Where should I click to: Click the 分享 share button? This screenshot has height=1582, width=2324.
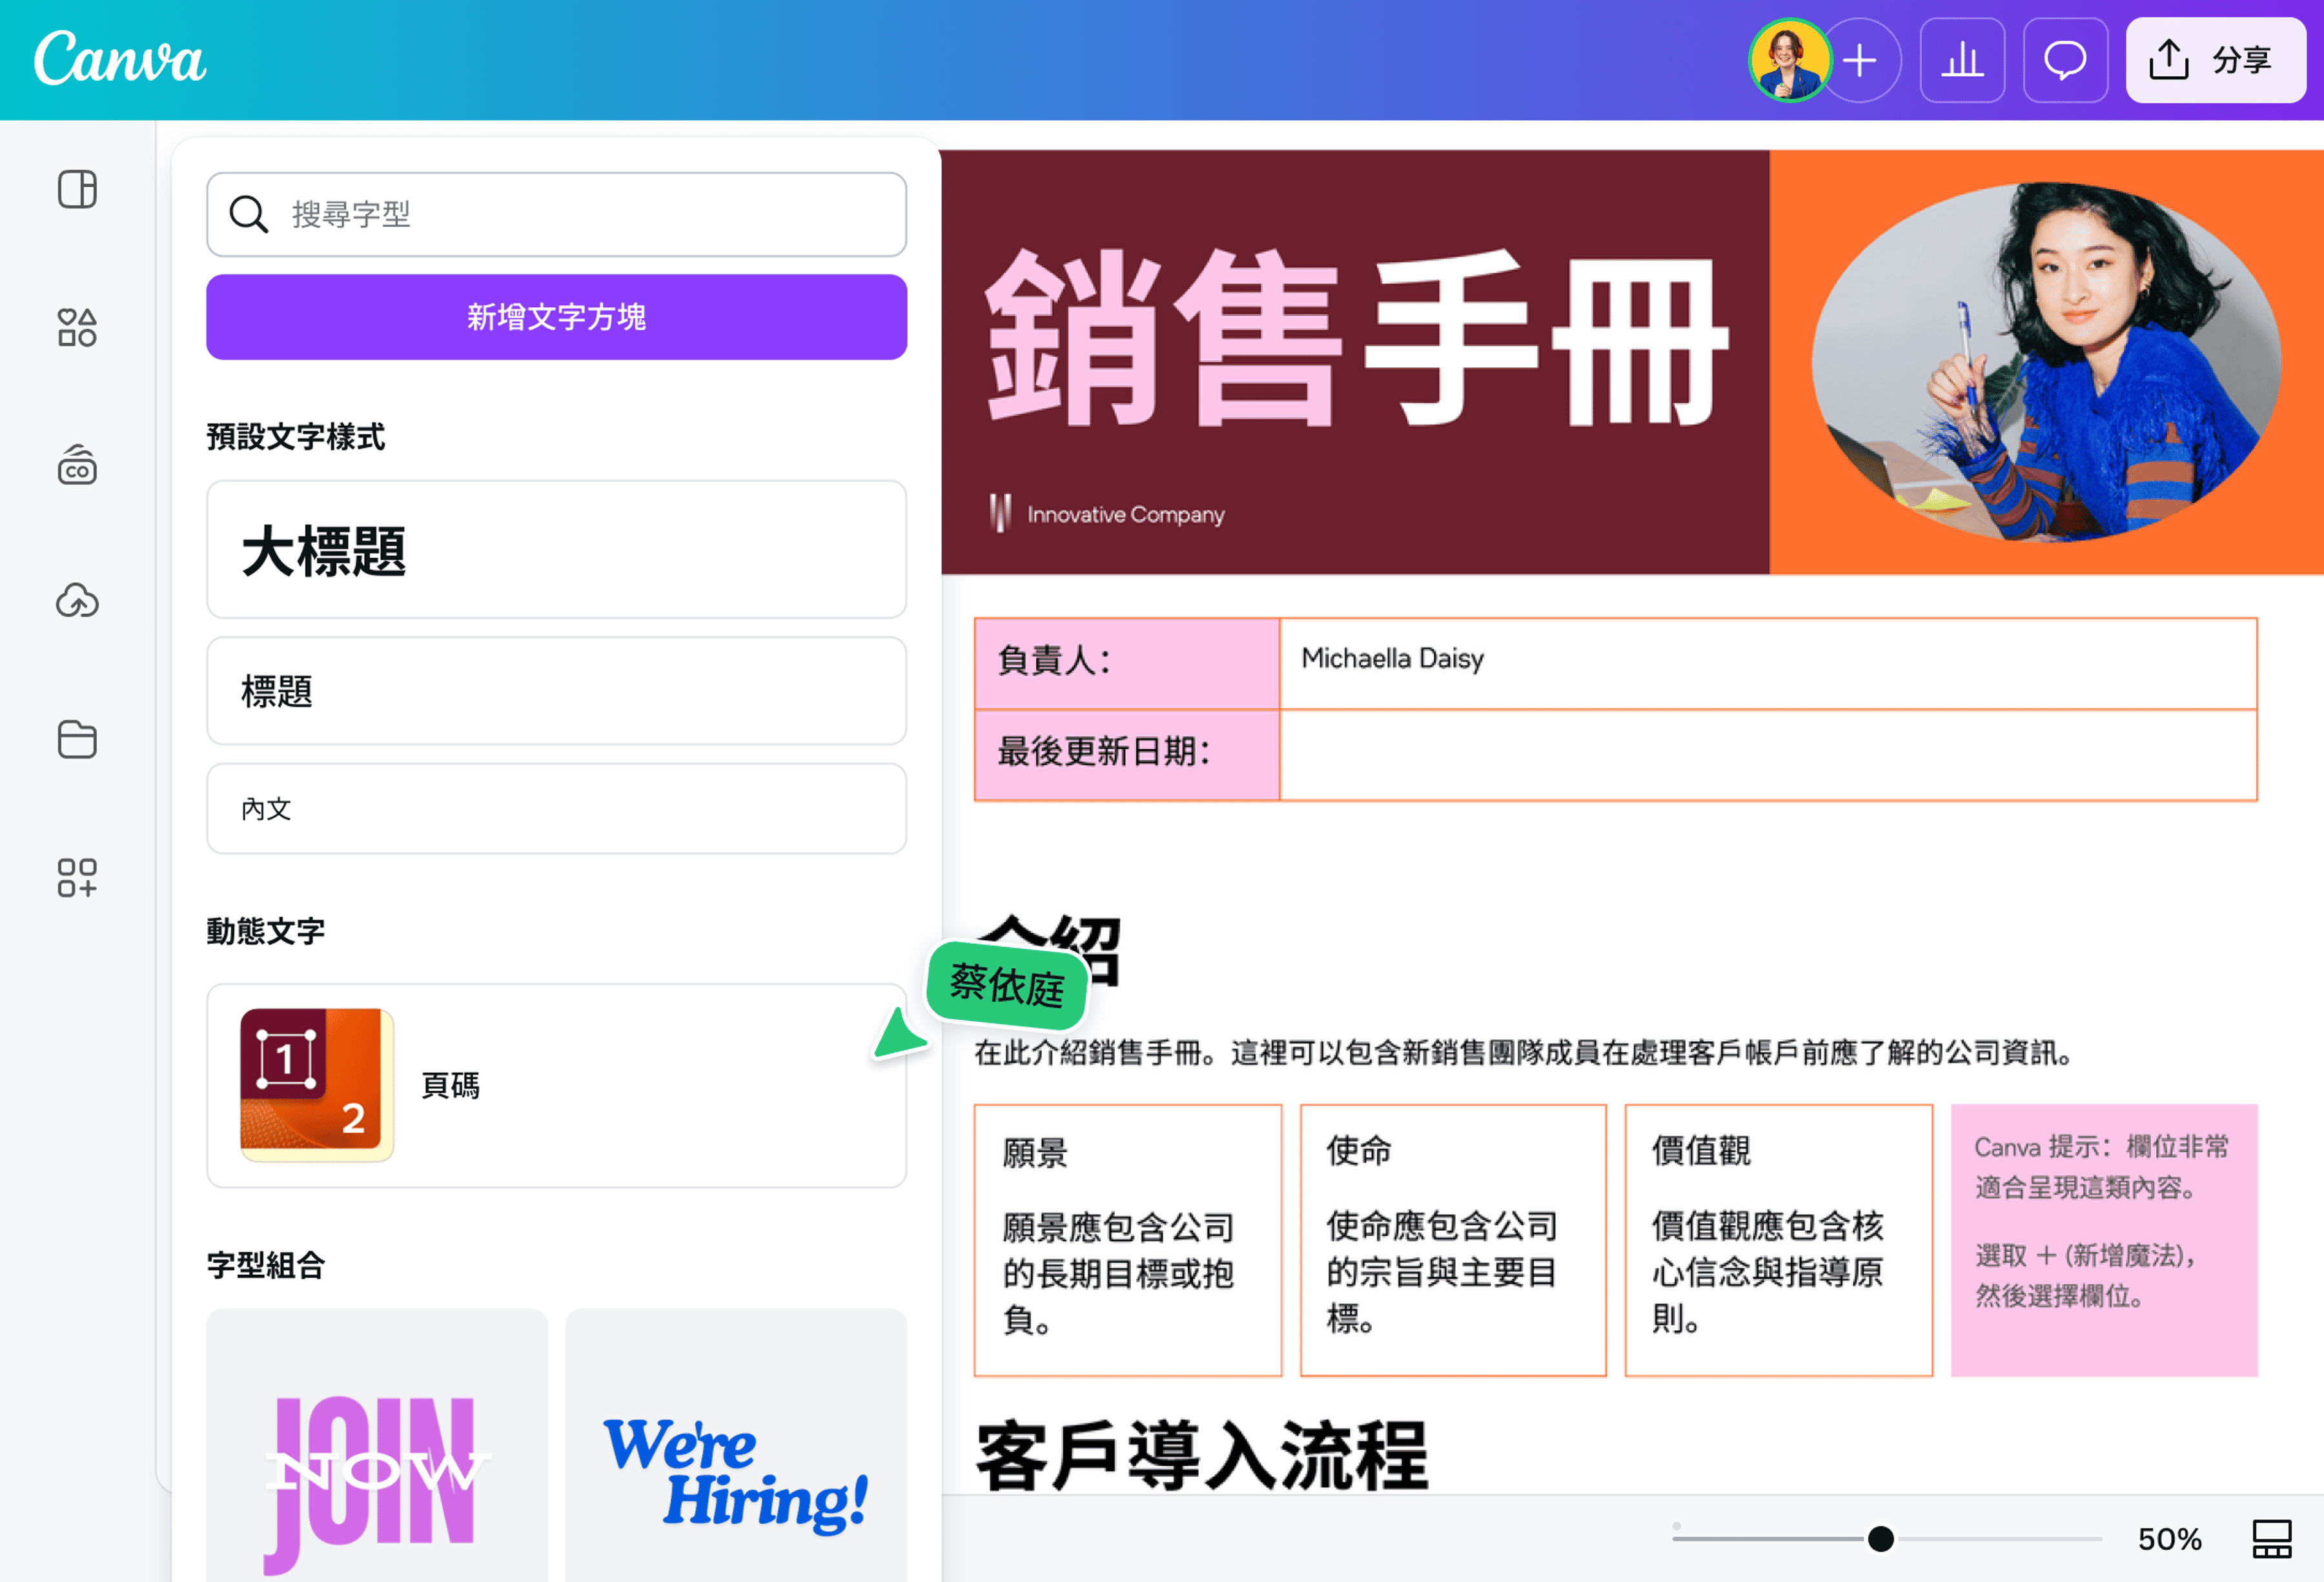pos(2215,60)
